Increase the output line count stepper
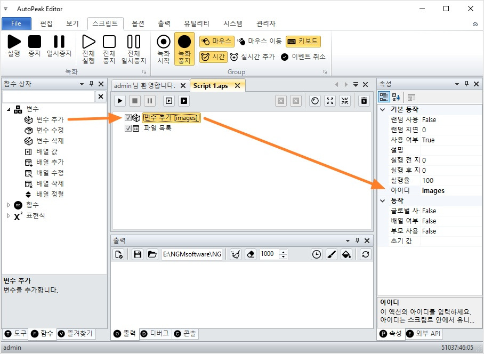Viewport: 484px width, 354px height. point(283,252)
